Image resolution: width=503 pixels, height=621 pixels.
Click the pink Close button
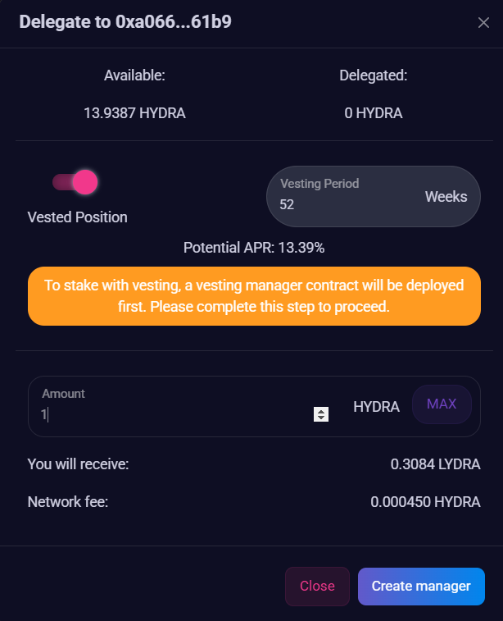[x=317, y=586]
